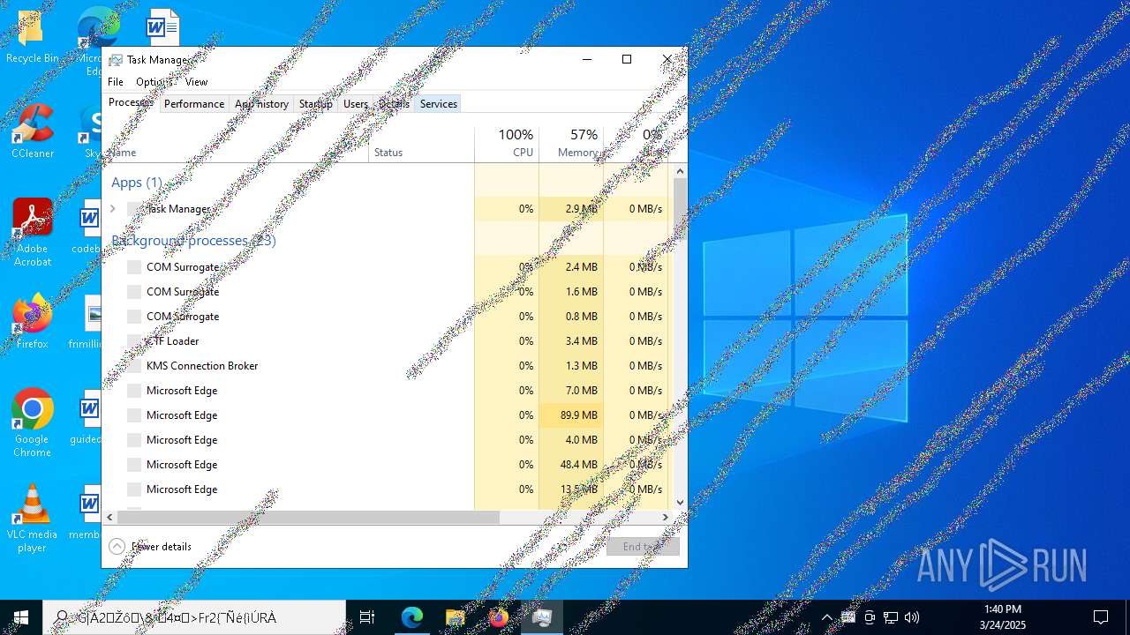This screenshot has width=1130, height=635.
Task: Select Task Manager taskbar button
Action: point(542,617)
